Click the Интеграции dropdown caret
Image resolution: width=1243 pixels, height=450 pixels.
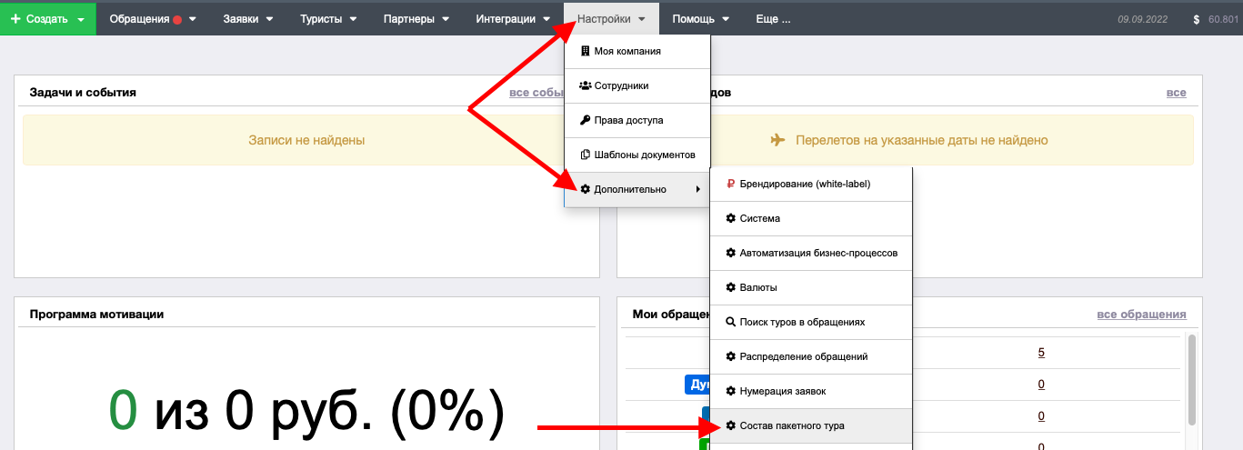pos(546,19)
